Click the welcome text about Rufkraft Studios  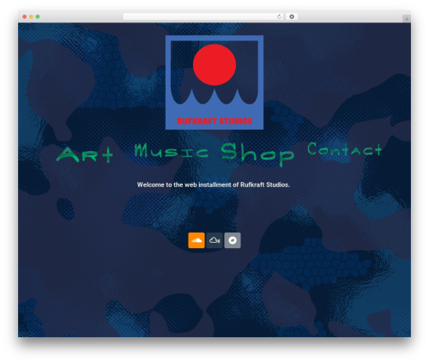point(214,185)
